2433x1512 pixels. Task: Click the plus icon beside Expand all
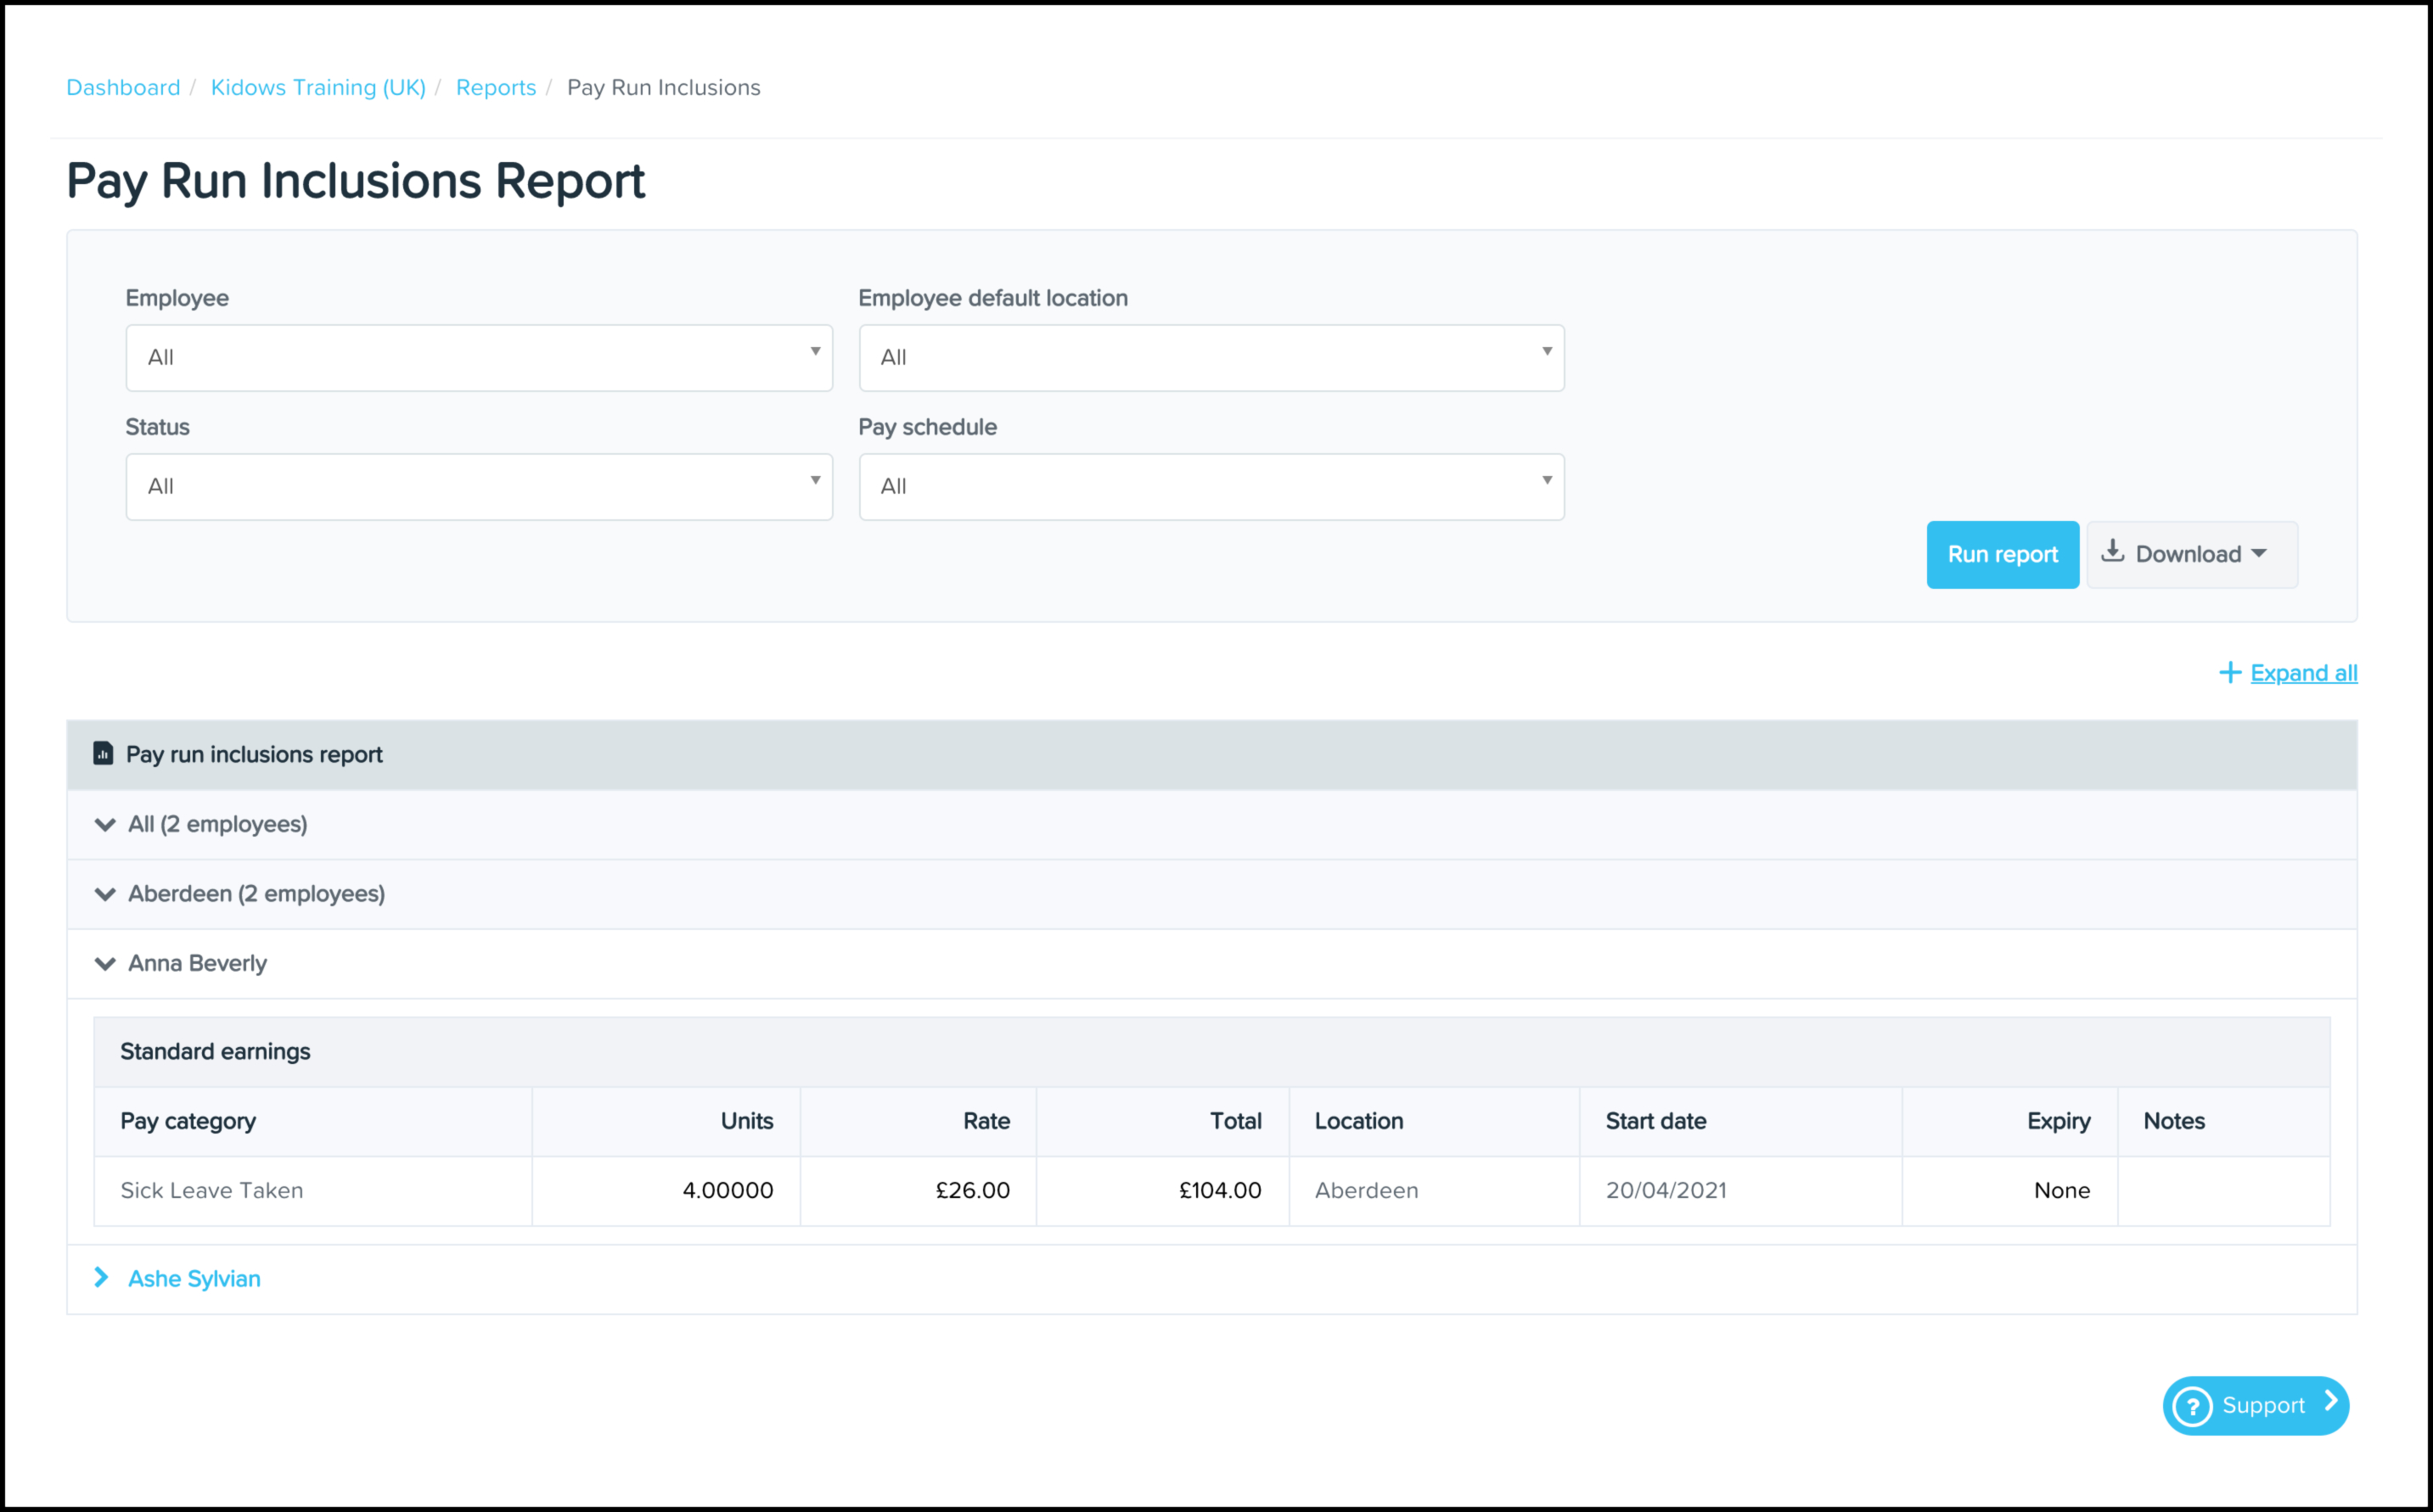point(2229,673)
